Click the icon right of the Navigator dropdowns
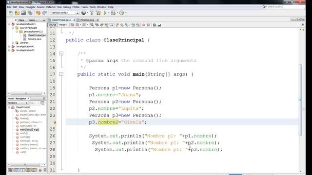 (42, 103)
